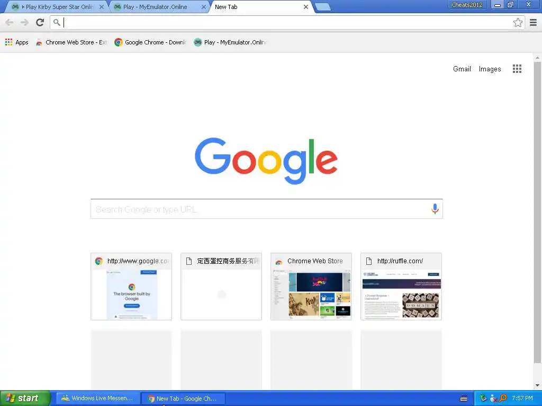This screenshot has height=406, width=542.
Task: Switch to Windows Live Messenger taskbar item
Action: (98, 398)
